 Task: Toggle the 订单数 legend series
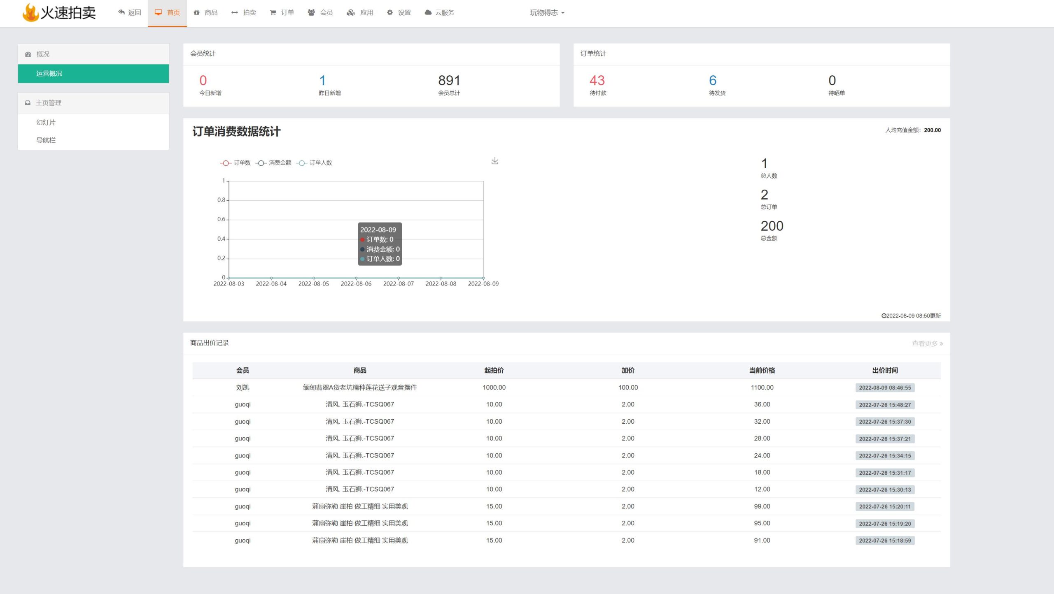click(236, 163)
